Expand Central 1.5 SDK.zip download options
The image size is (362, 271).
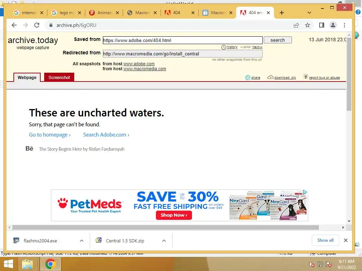(164, 241)
